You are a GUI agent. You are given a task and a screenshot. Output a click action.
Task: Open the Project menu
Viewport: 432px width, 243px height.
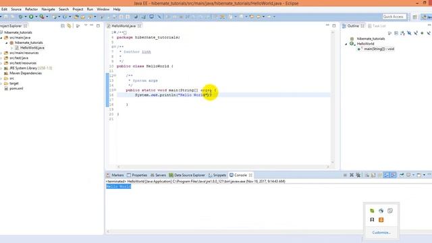78,9
